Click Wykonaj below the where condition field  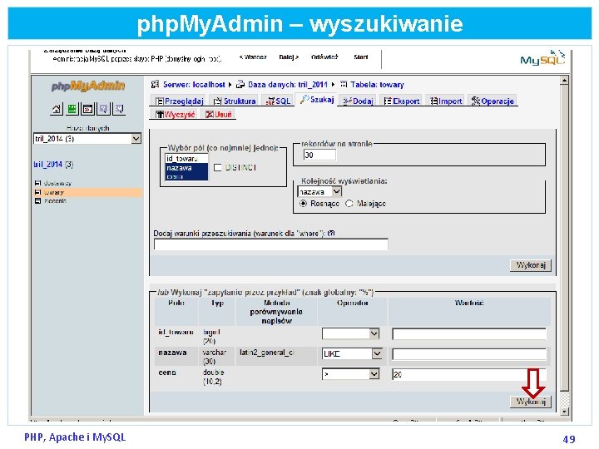(x=531, y=265)
